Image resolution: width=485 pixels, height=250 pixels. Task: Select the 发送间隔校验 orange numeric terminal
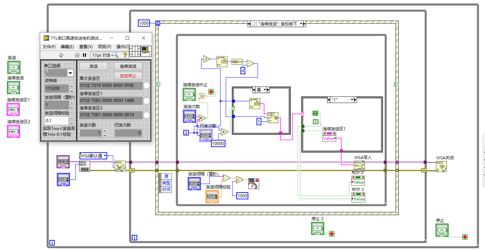(x=212, y=197)
